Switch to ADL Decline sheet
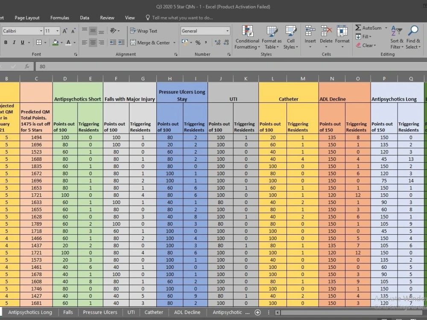Image resolution: width=427 pixels, height=320 pixels. 187,312
